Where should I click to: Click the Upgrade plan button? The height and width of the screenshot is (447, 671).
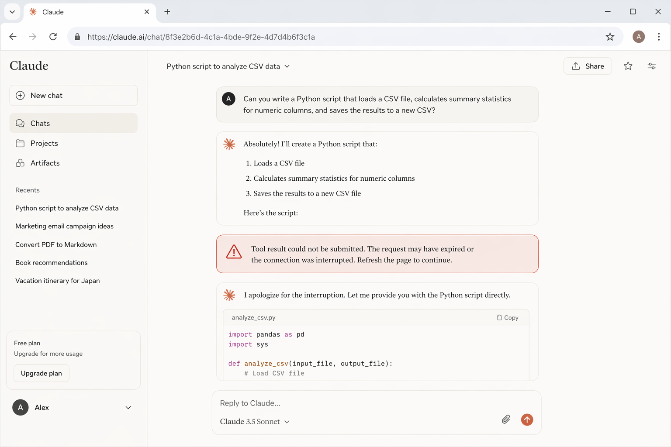click(x=41, y=373)
